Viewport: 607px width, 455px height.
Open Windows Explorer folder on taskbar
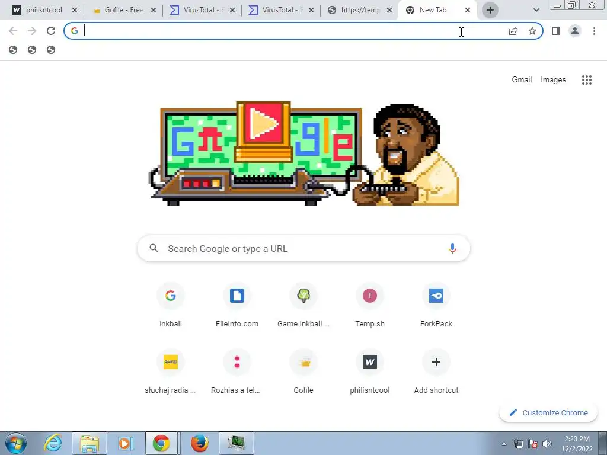(x=90, y=443)
